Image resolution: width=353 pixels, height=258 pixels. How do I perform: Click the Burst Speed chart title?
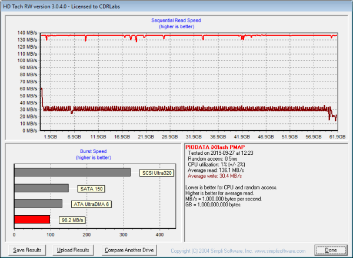pyautogui.click(x=94, y=151)
